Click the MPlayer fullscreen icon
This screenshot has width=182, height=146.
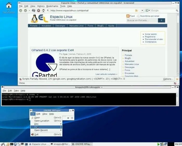click(x=72, y=118)
